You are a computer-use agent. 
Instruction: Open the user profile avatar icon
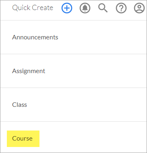pos(139,8)
